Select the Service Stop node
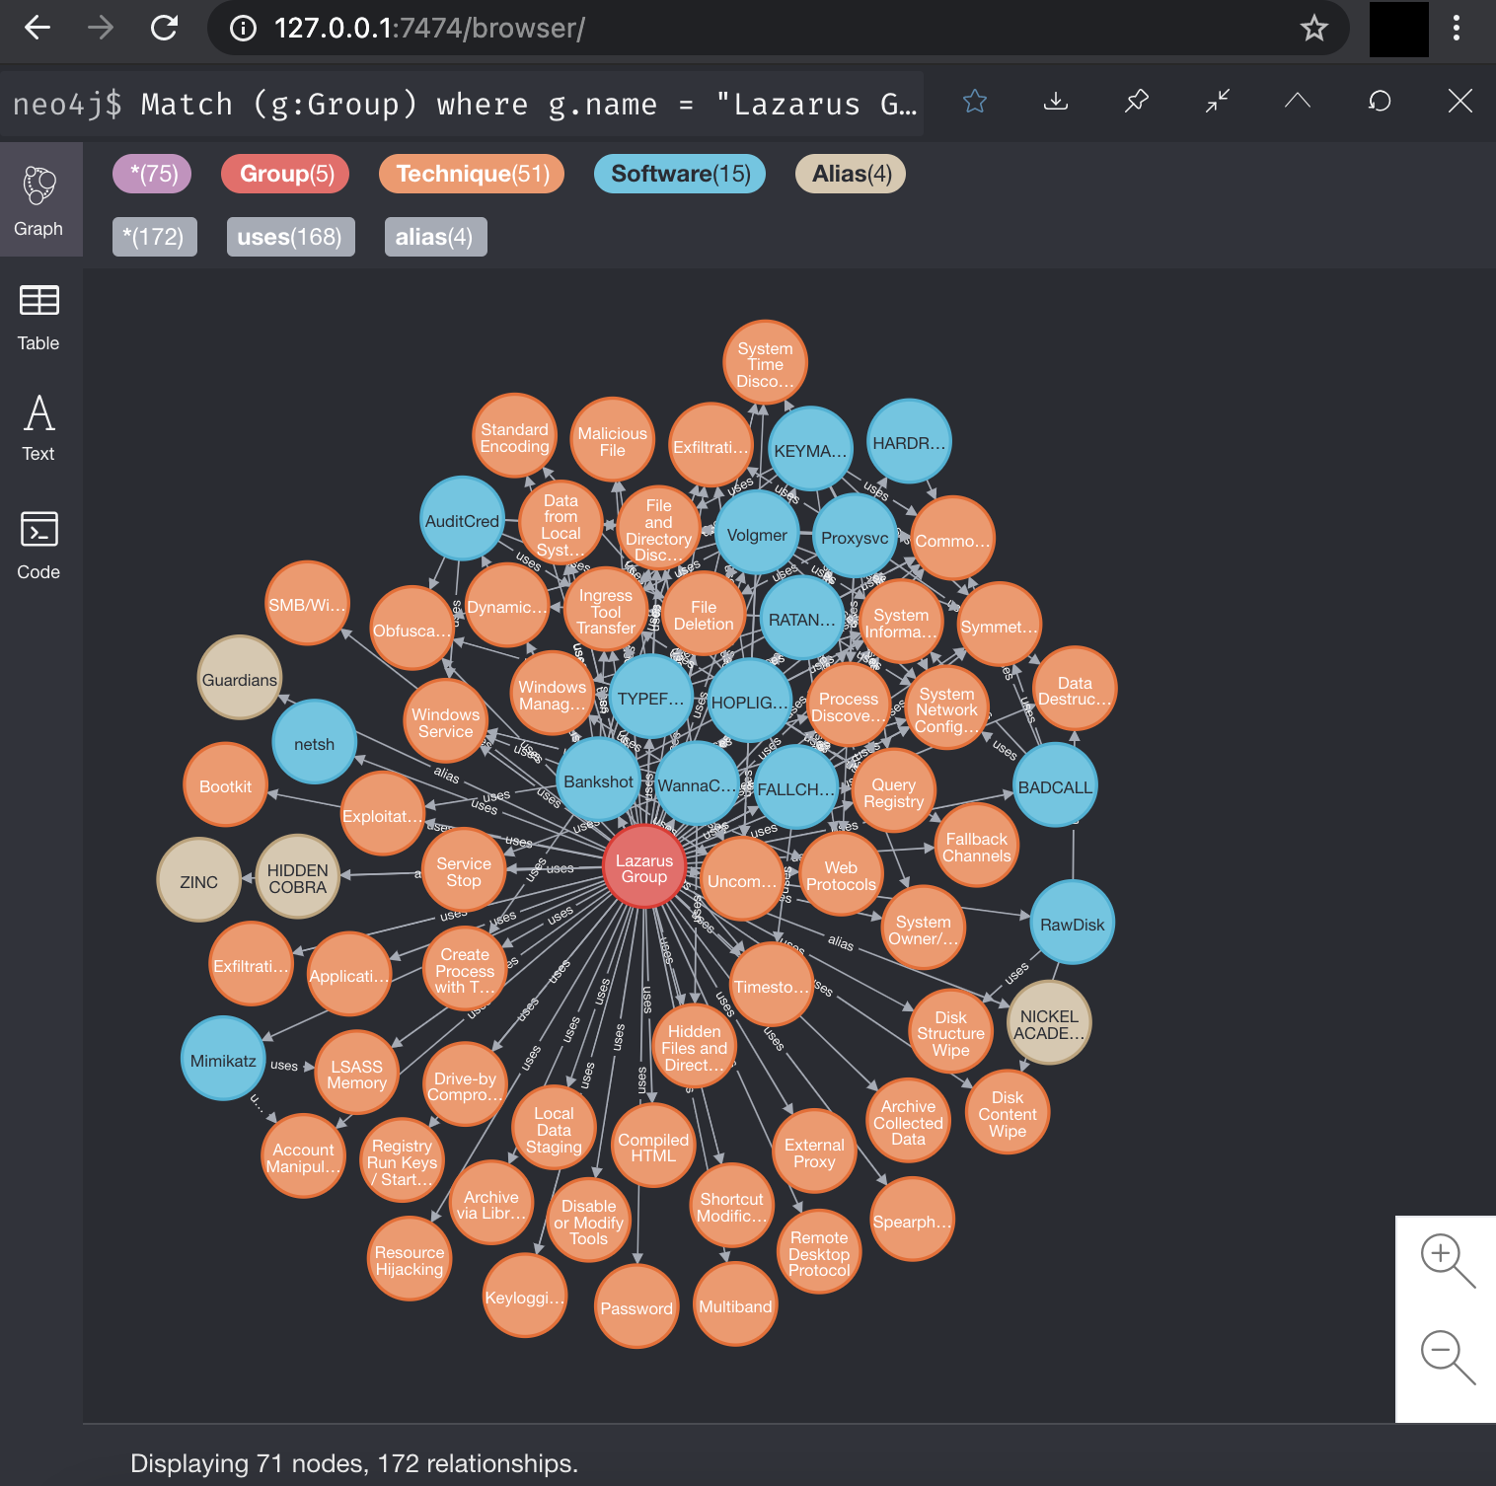This screenshot has height=1486, width=1496. (x=464, y=870)
